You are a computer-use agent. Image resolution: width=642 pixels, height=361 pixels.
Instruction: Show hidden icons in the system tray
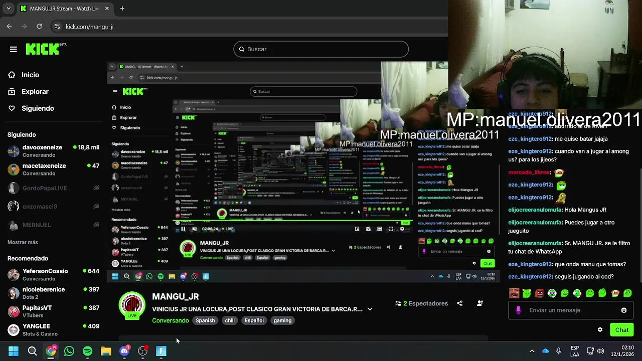pyautogui.click(x=532, y=351)
